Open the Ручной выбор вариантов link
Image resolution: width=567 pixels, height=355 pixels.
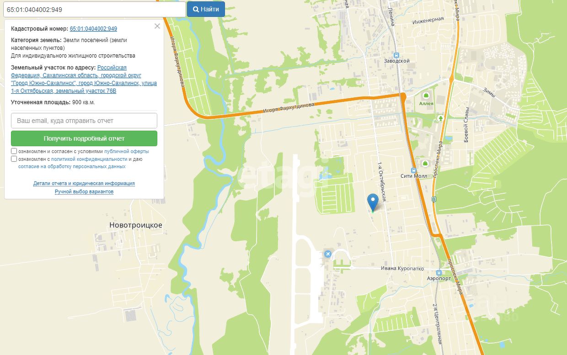click(84, 191)
